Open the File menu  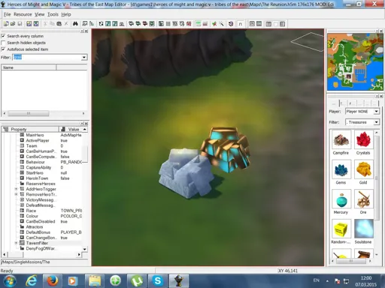pyautogui.click(x=8, y=14)
